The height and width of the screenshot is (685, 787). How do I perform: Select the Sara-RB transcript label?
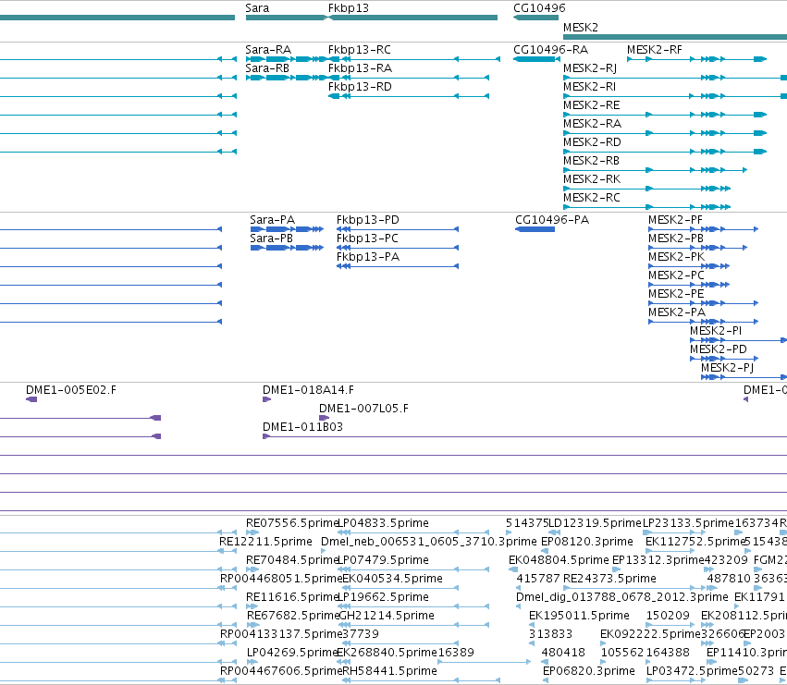[x=267, y=68]
